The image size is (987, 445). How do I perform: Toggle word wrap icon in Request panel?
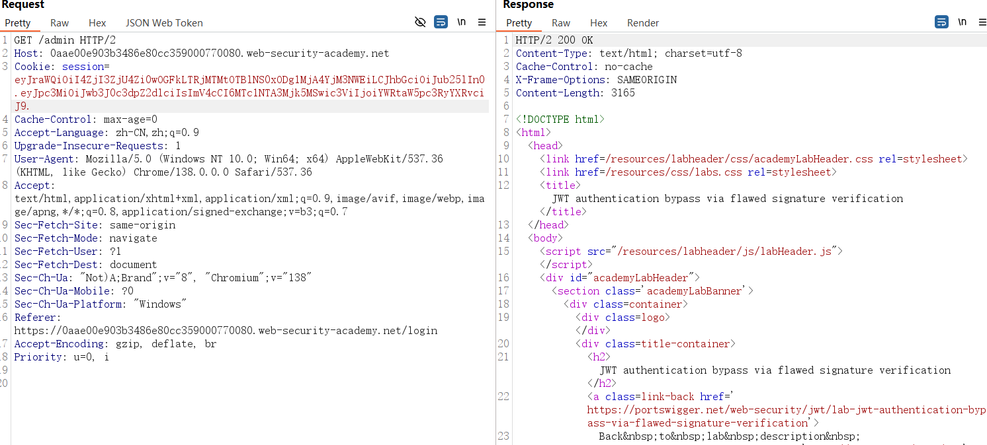tap(441, 22)
